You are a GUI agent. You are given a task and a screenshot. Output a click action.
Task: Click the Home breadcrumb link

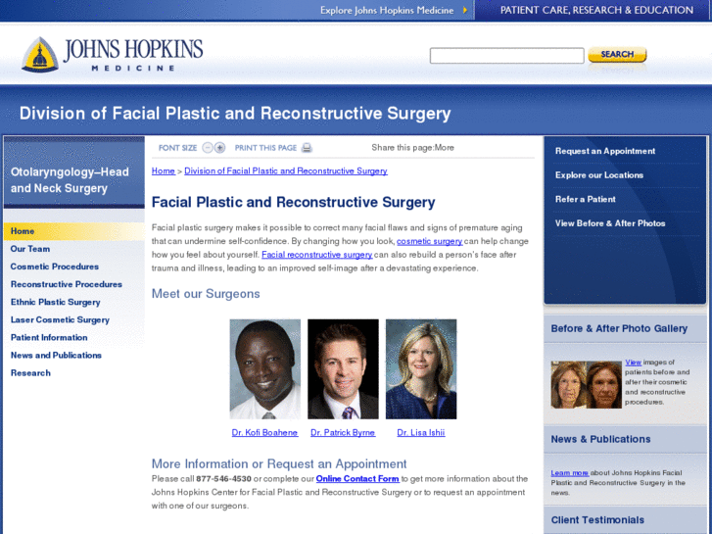(x=163, y=170)
